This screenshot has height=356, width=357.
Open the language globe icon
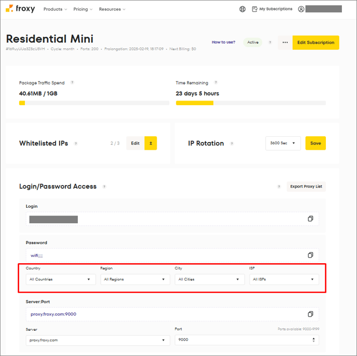pyautogui.click(x=242, y=9)
